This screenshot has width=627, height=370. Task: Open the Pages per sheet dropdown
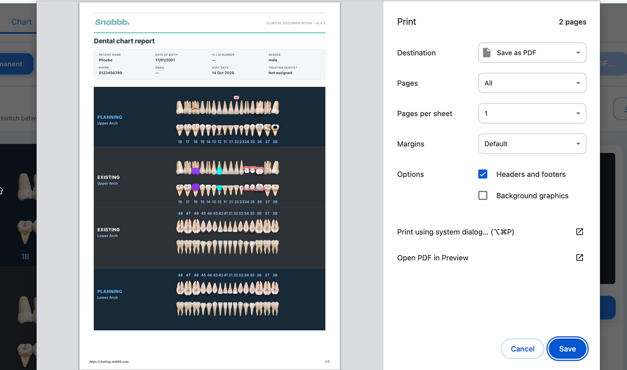pyautogui.click(x=532, y=113)
